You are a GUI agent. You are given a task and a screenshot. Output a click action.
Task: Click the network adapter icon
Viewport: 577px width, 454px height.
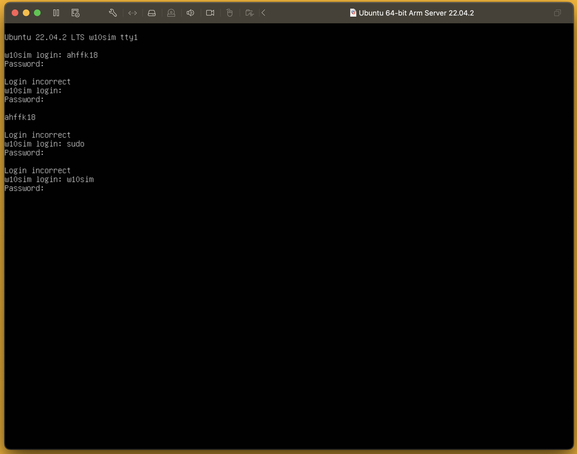point(133,13)
